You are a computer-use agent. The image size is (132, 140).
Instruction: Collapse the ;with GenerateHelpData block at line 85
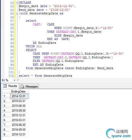[17, 14]
